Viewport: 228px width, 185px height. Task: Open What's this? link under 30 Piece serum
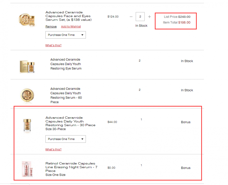(53, 150)
